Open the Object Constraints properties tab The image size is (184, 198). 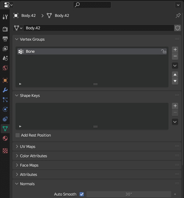click(5, 119)
